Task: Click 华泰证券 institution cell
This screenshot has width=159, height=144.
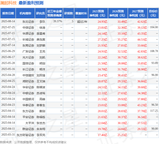Action: click(28, 105)
